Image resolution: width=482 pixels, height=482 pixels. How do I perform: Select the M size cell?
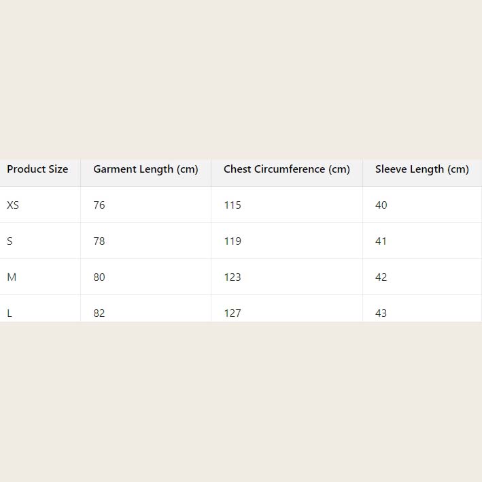click(12, 277)
